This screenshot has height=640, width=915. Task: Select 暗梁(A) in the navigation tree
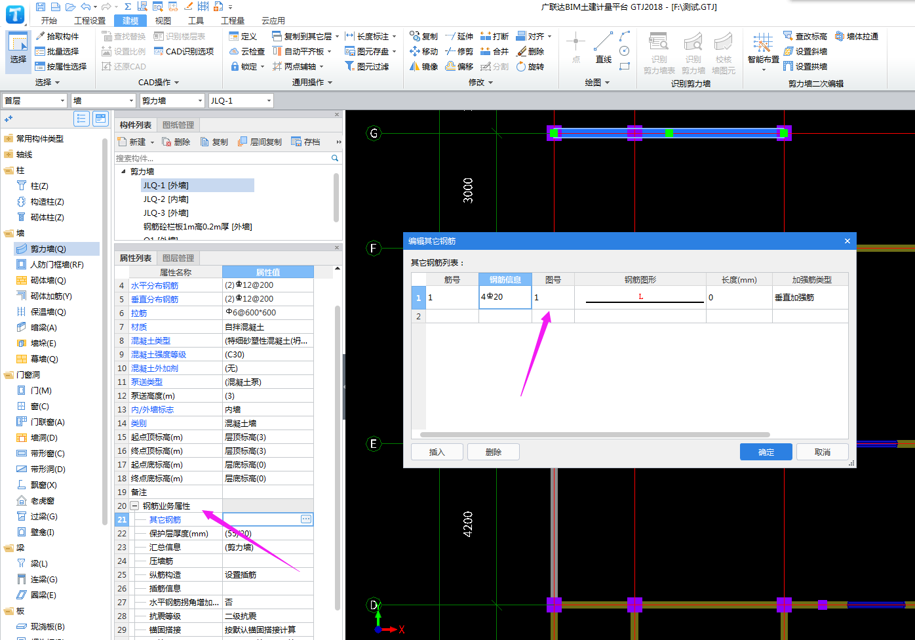tap(44, 327)
